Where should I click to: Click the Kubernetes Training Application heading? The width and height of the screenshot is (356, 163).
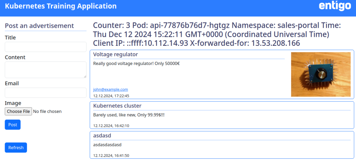pyautogui.click(x=61, y=6)
